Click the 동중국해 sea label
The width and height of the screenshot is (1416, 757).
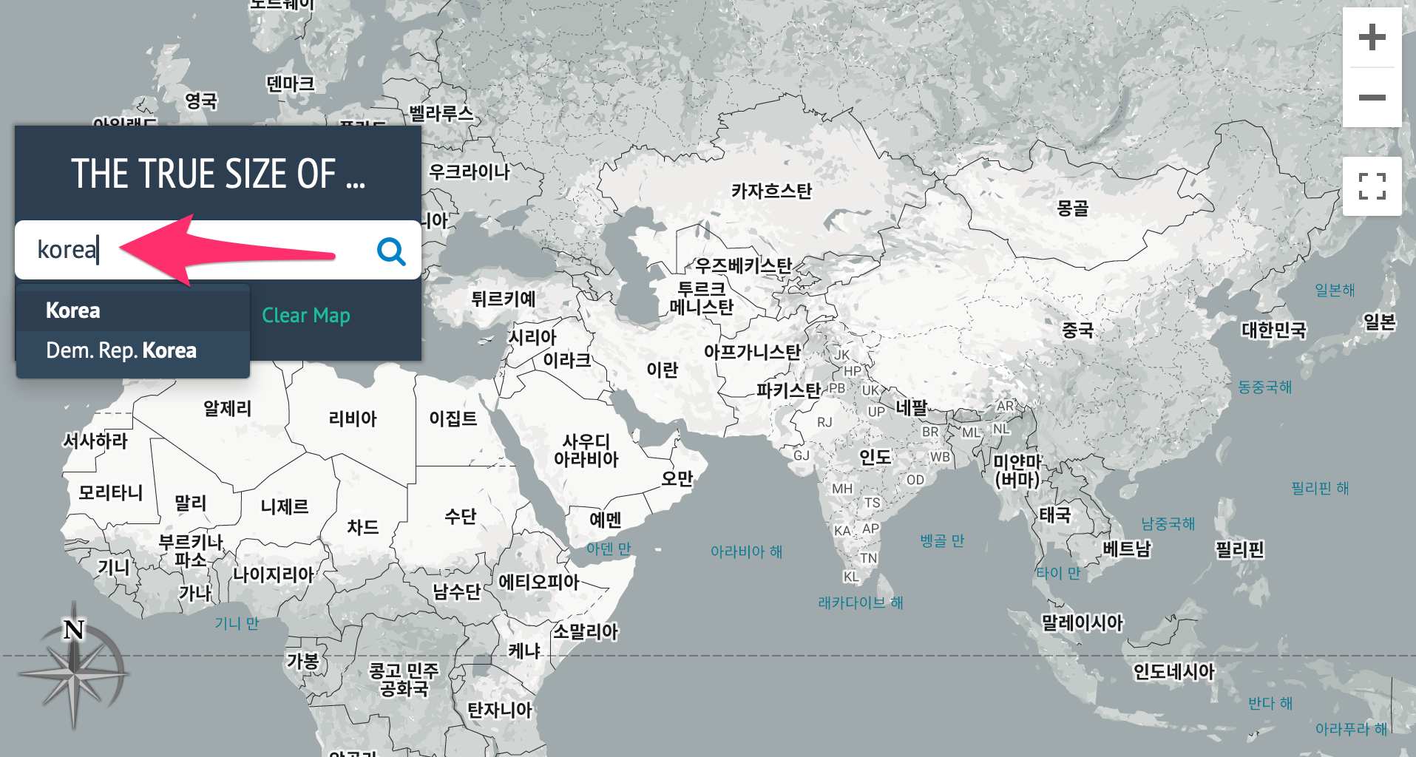tap(1265, 387)
